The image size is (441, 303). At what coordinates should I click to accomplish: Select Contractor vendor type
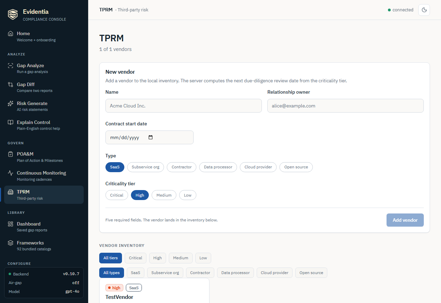click(182, 167)
